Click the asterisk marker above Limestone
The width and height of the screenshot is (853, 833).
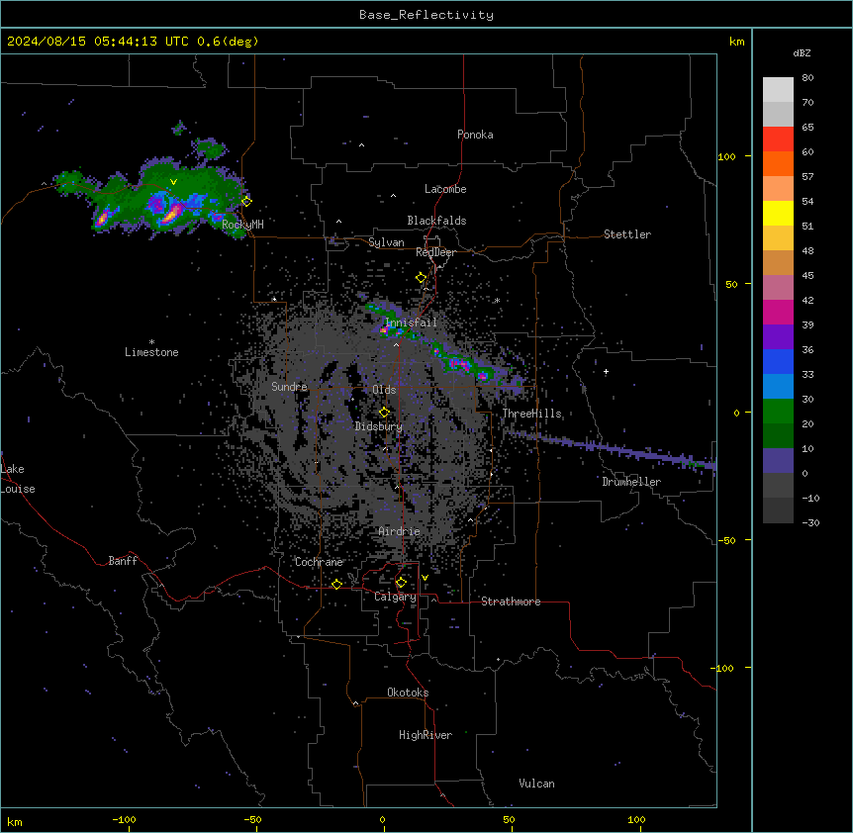point(151,342)
